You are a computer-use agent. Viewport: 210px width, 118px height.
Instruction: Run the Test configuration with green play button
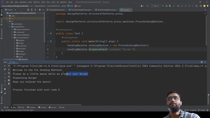(163, 6)
